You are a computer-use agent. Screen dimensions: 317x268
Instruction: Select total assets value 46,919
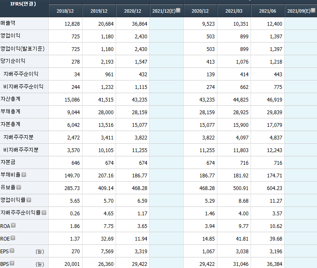tap(275, 100)
